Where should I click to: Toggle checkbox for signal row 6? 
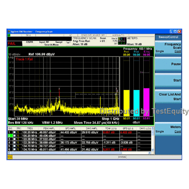(15, 149)
